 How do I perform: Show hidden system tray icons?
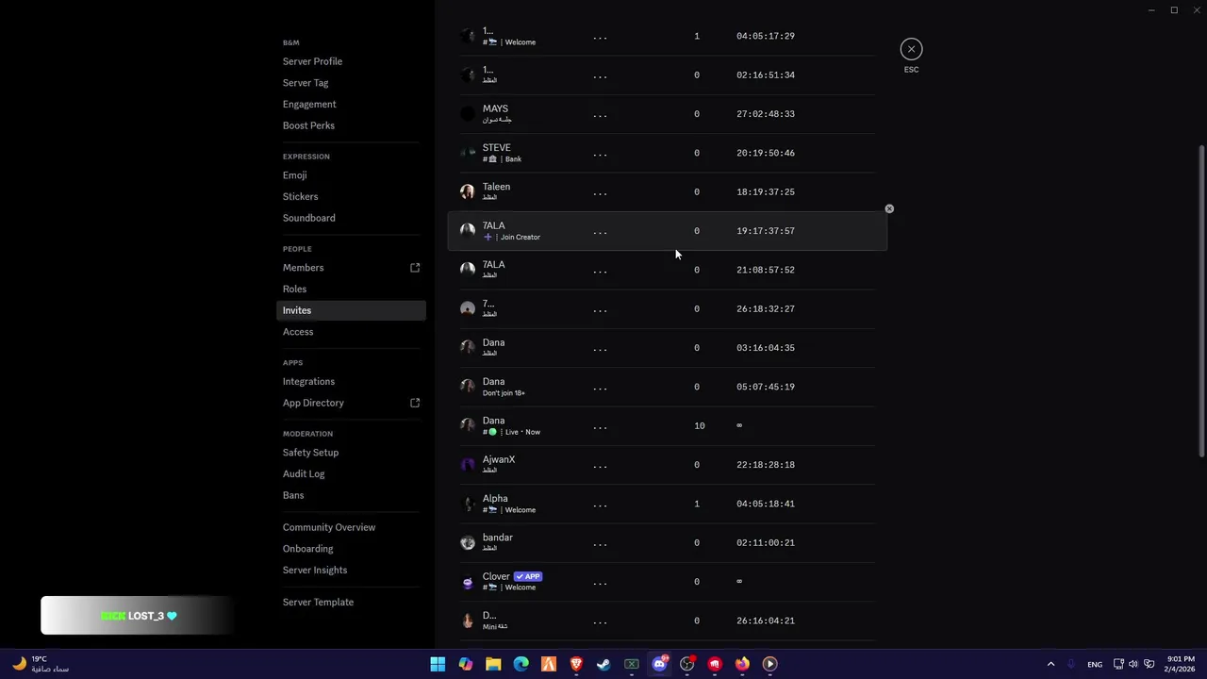[x=1050, y=664]
